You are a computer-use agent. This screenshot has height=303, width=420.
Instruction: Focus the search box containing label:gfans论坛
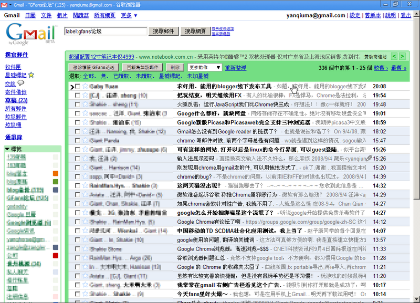tap(106, 32)
